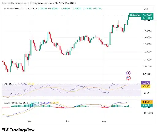Image resolution: width=157 pixels, height=136 pixels.
Task: Click the close value C1.79020
Action: [x=76, y=9]
